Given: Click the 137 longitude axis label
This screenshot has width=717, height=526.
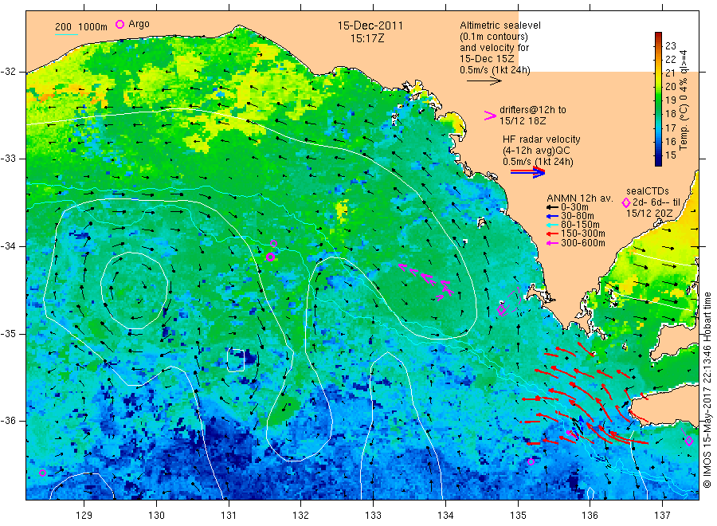Looking at the screenshot, I should 662,516.
